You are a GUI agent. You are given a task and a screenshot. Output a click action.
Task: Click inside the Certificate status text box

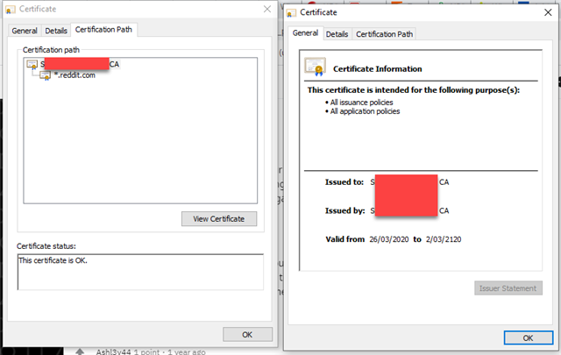pos(140,272)
